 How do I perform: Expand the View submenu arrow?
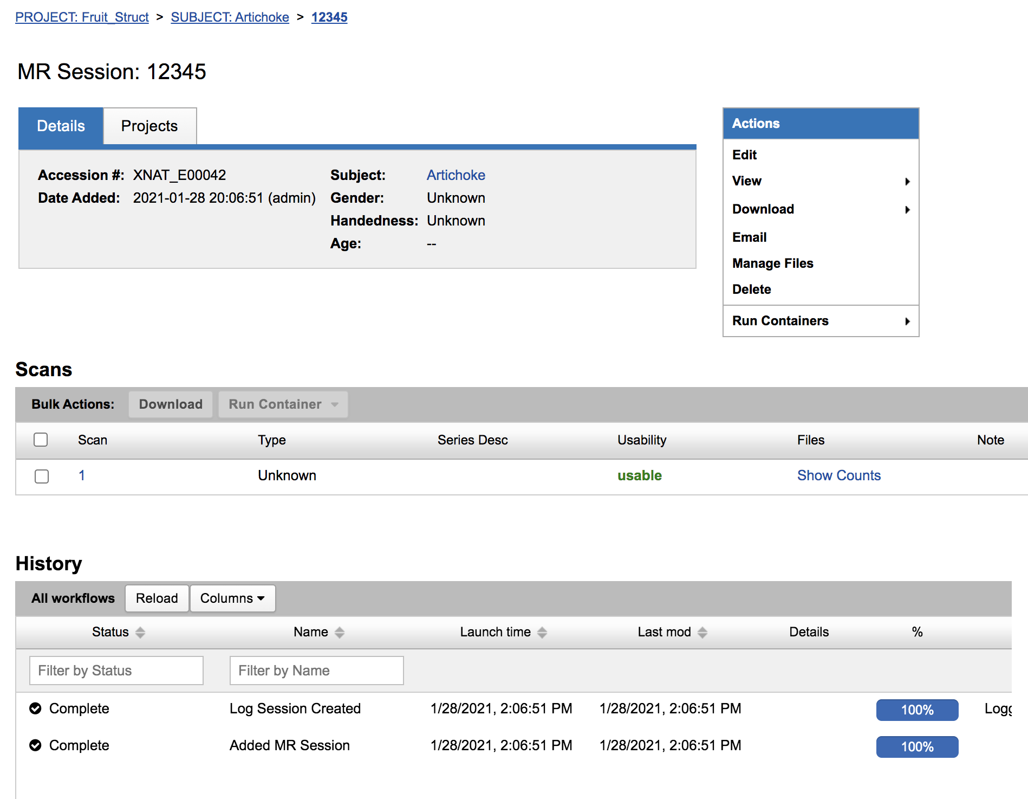coord(907,182)
